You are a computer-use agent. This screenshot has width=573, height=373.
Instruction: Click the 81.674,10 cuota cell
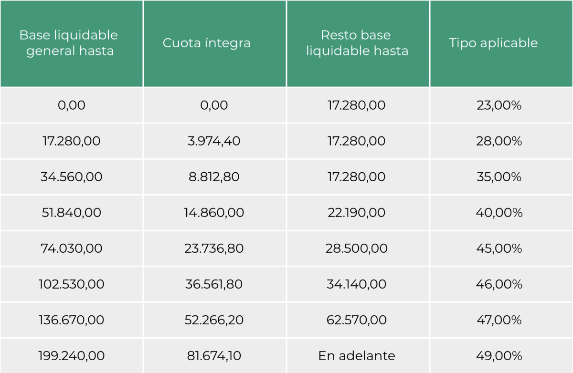click(215, 356)
